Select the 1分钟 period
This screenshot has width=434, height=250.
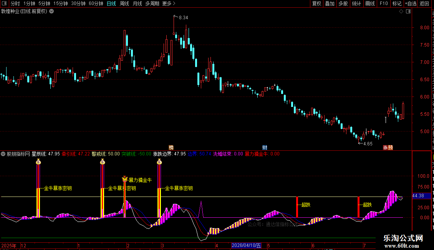pos(29,3)
